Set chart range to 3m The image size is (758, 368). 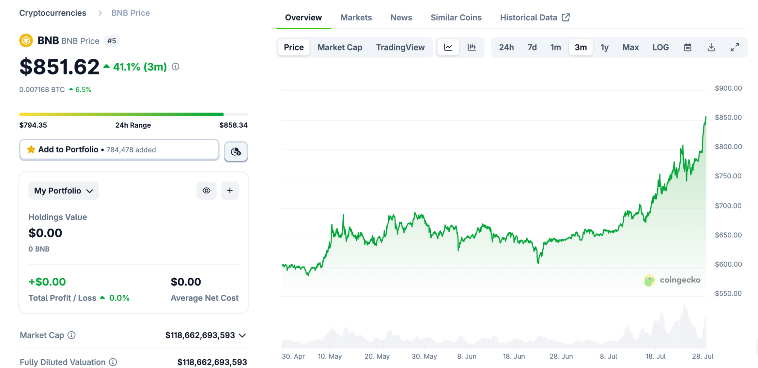[581, 47]
